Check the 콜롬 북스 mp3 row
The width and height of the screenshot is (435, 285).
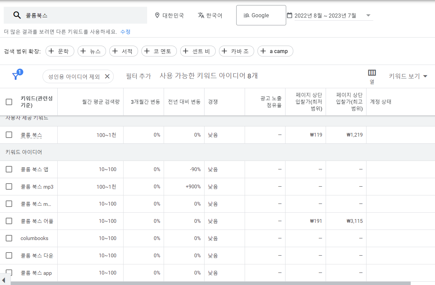pos(9,187)
